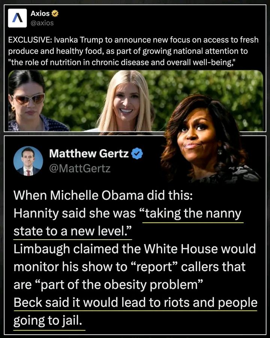
Task: Visit the @axios handle
Action: pyautogui.click(x=42, y=23)
